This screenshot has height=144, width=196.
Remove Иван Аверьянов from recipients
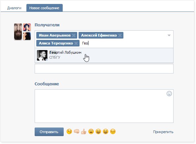click(x=74, y=36)
